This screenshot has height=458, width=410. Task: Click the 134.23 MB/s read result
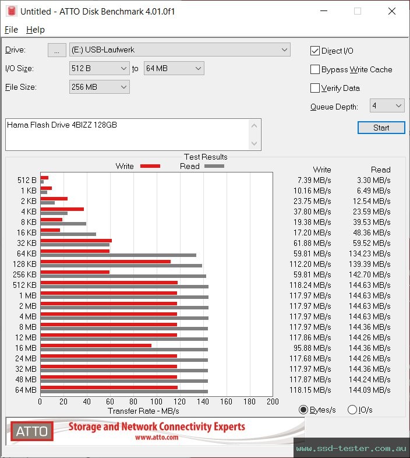(x=370, y=253)
